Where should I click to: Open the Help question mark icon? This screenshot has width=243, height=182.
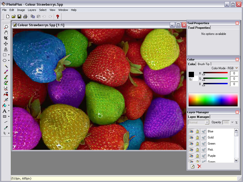pos(58,17)
